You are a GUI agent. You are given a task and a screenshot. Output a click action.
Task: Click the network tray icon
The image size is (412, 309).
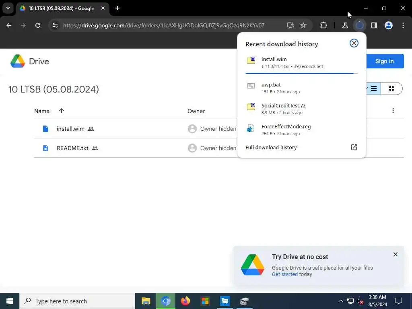click(x=350, y=301)
